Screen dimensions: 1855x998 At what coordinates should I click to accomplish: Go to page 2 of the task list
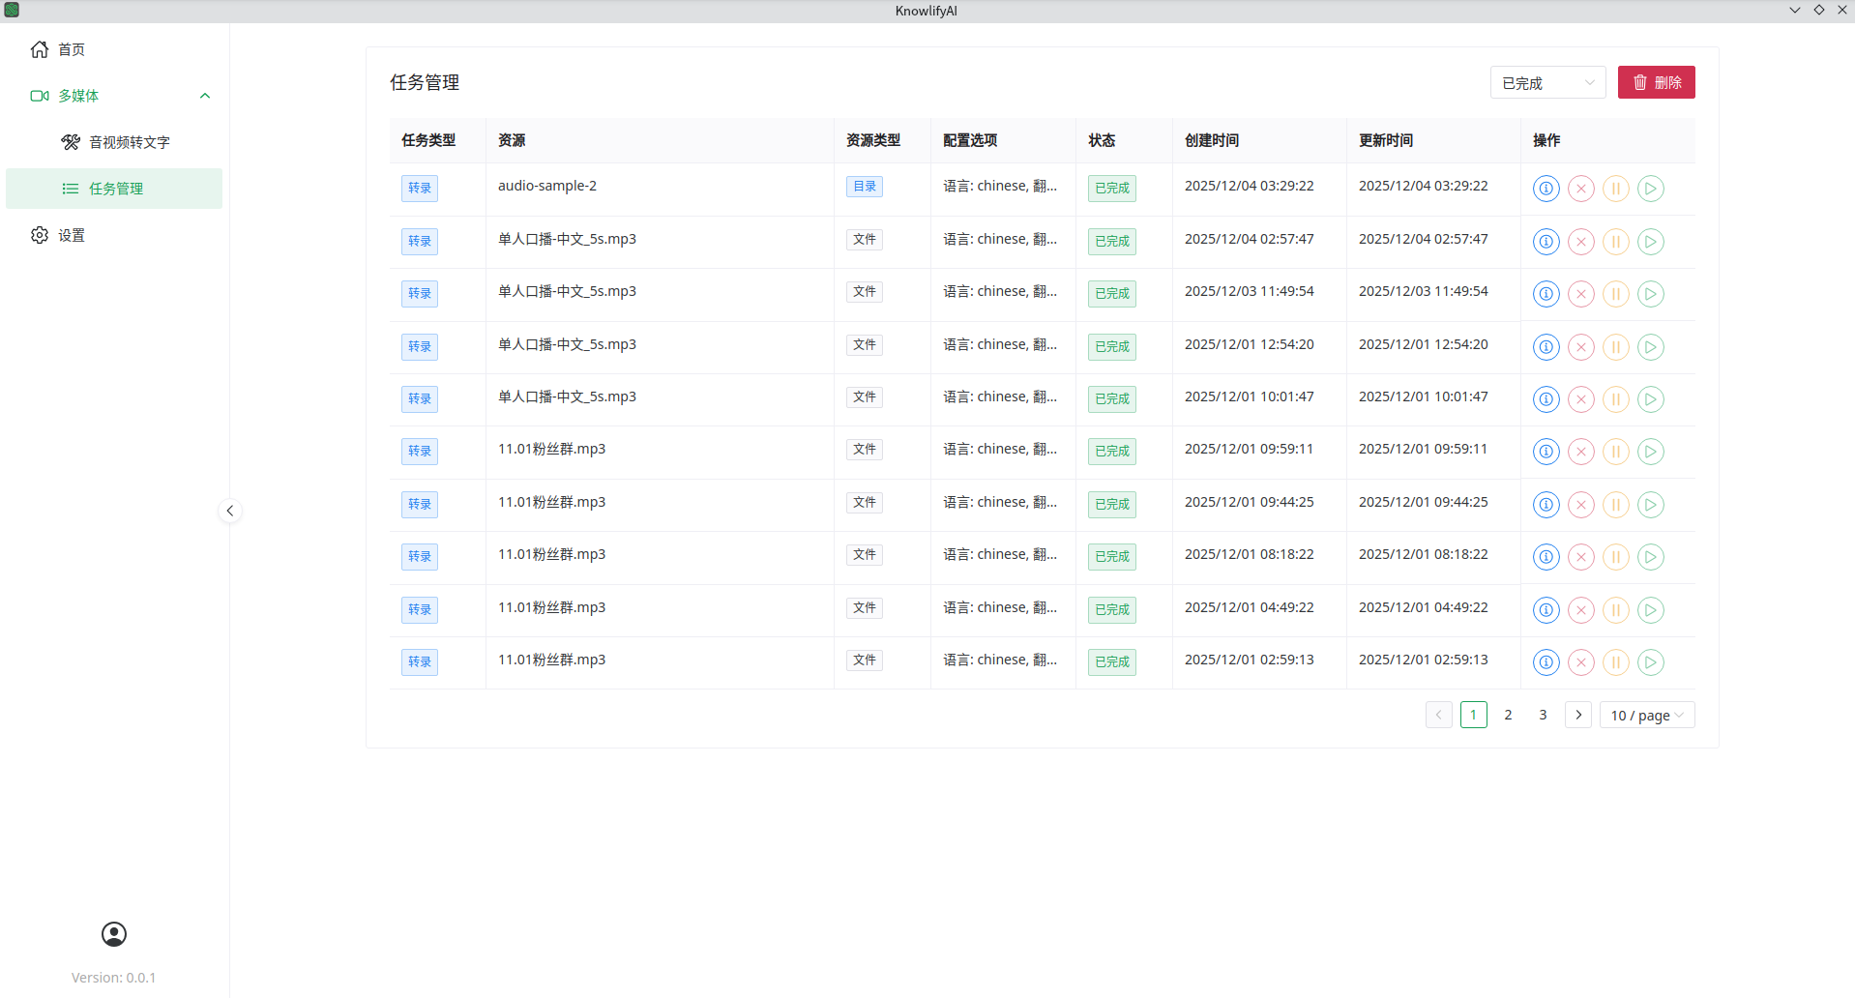1508,716
